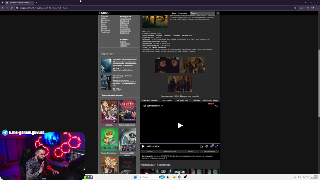Go to the KINOGO home logo
The image size is (320, 180).
tap(103, 13)
